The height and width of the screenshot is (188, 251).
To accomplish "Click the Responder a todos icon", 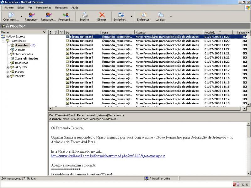I will 48,15.
